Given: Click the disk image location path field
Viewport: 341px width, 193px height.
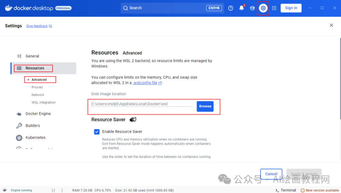Looking at the screenshot, I should point(142,104).
